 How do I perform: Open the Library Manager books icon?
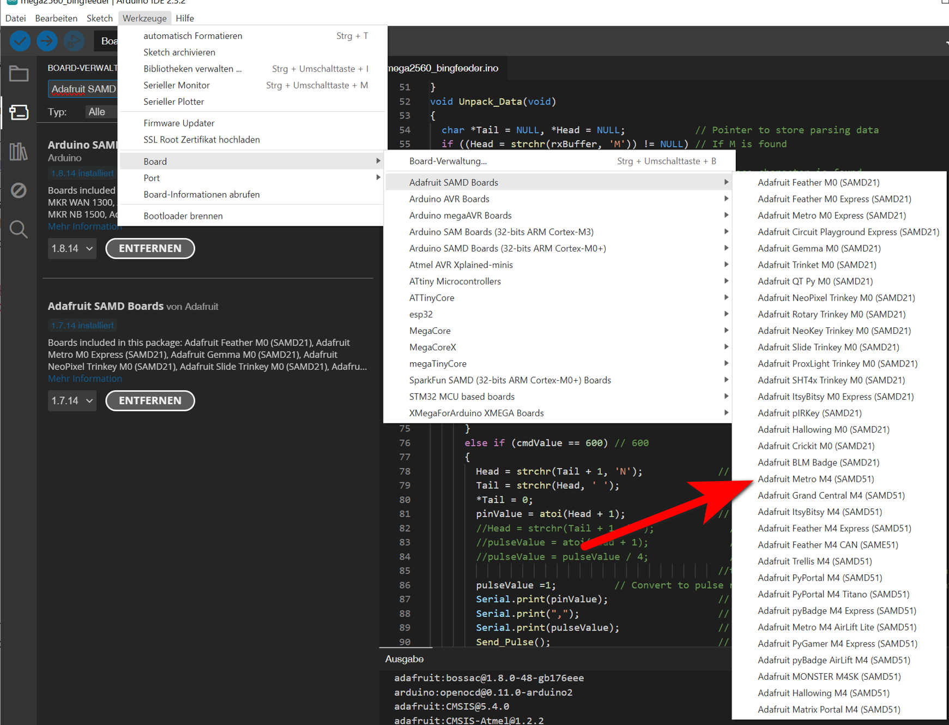(x=19, y=151)
